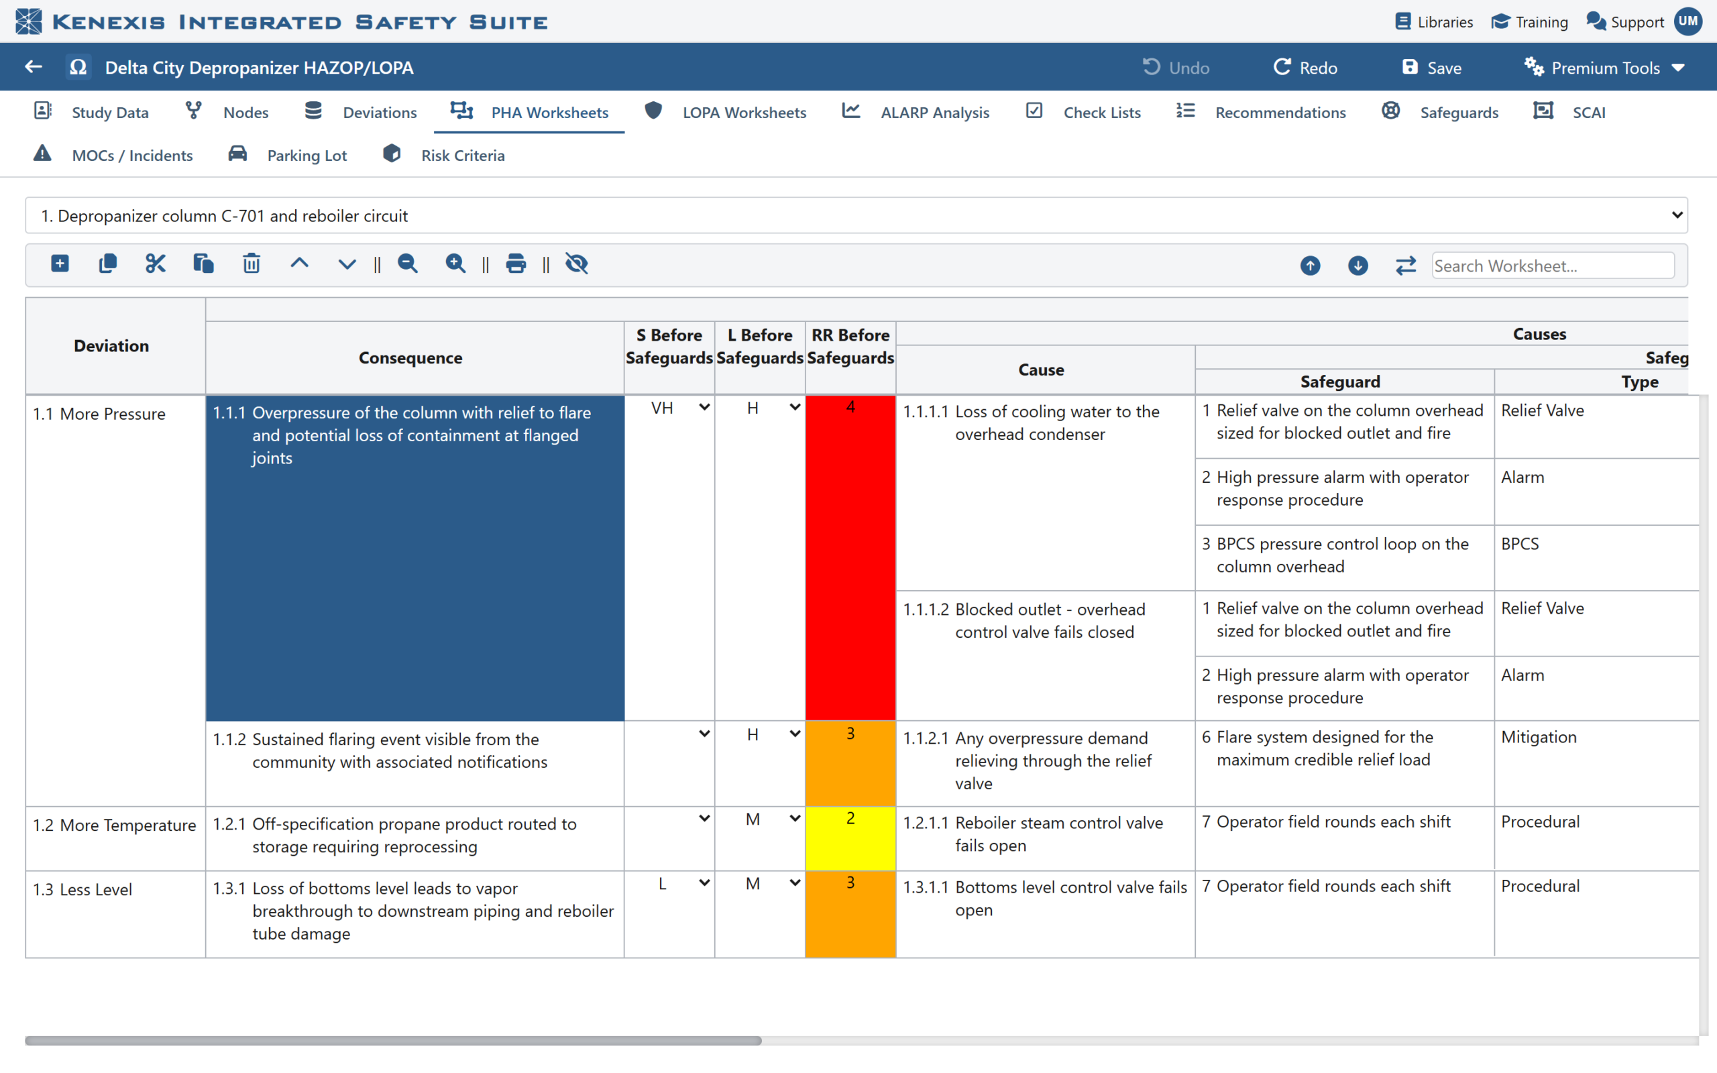Screen dimensions: 1717x1073
Task: Move row up with the chevron-up icon
Action: pos(299,264)
